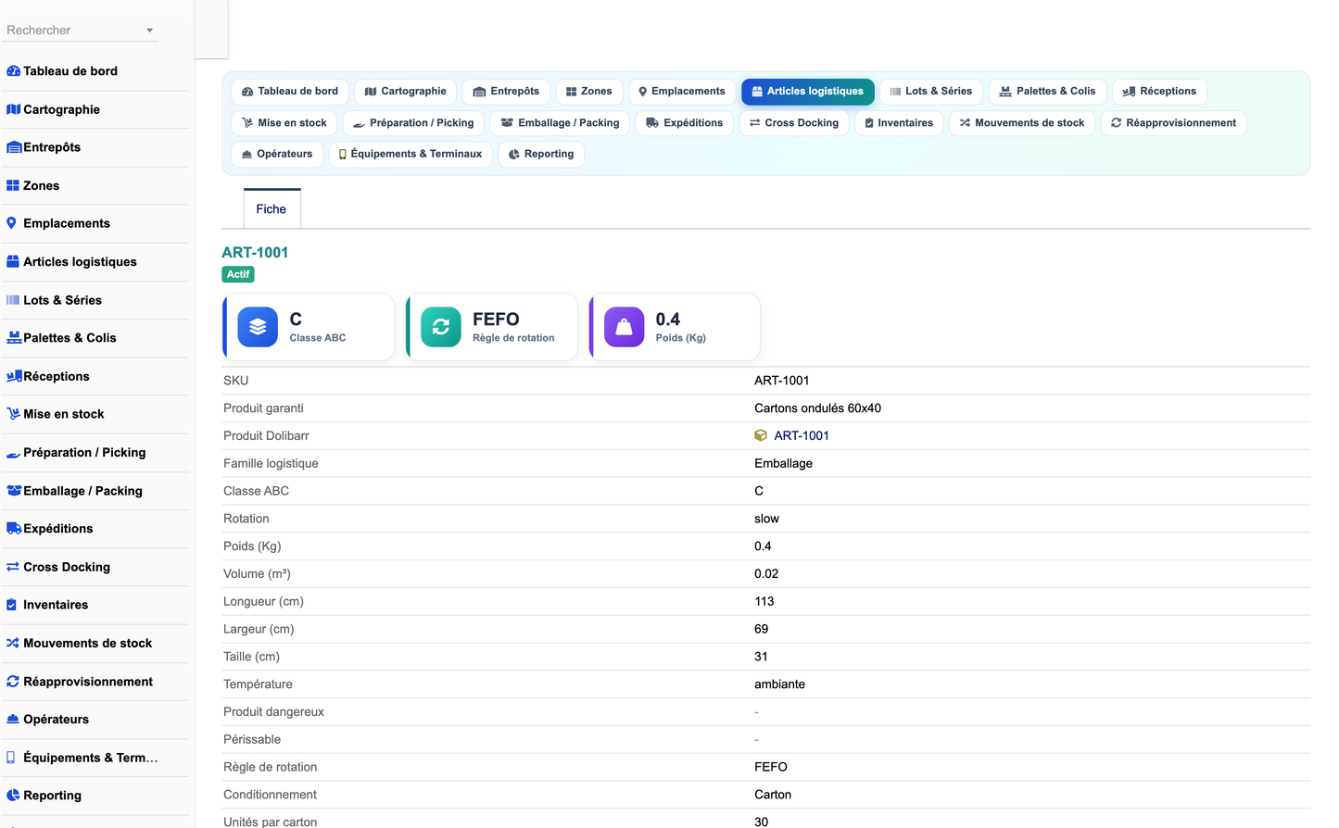Open Mouvements de stock in top navigation
This screenshot has height=828, width=1339.
[x=1022, y=123]
